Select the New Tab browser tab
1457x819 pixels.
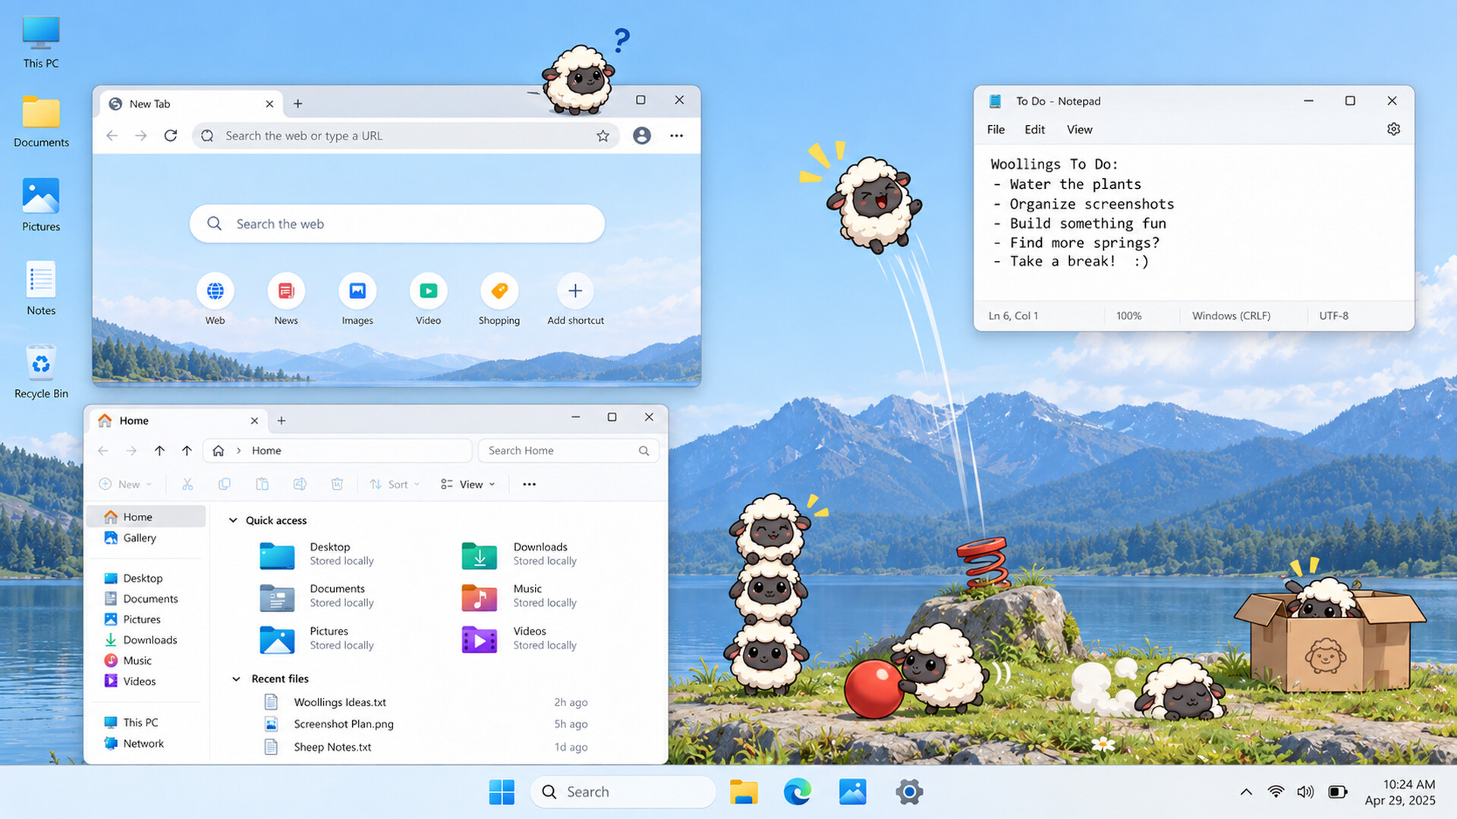click(x=191, y=104)
